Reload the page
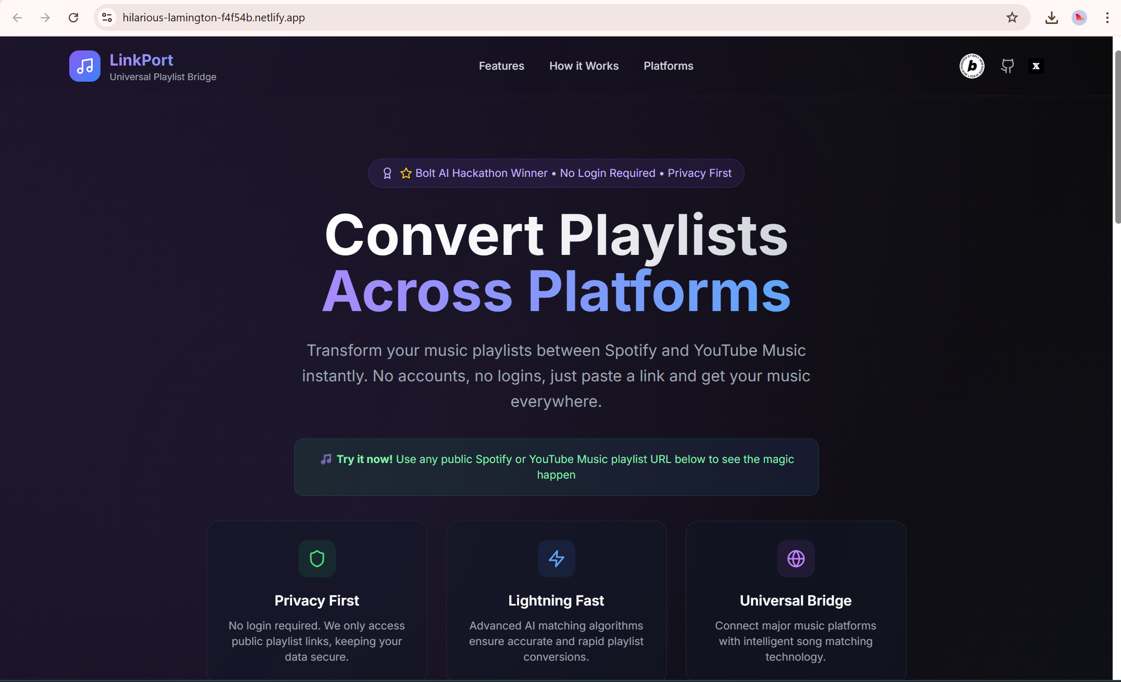This screenshot has height=682, width=1121. point(73,18)
